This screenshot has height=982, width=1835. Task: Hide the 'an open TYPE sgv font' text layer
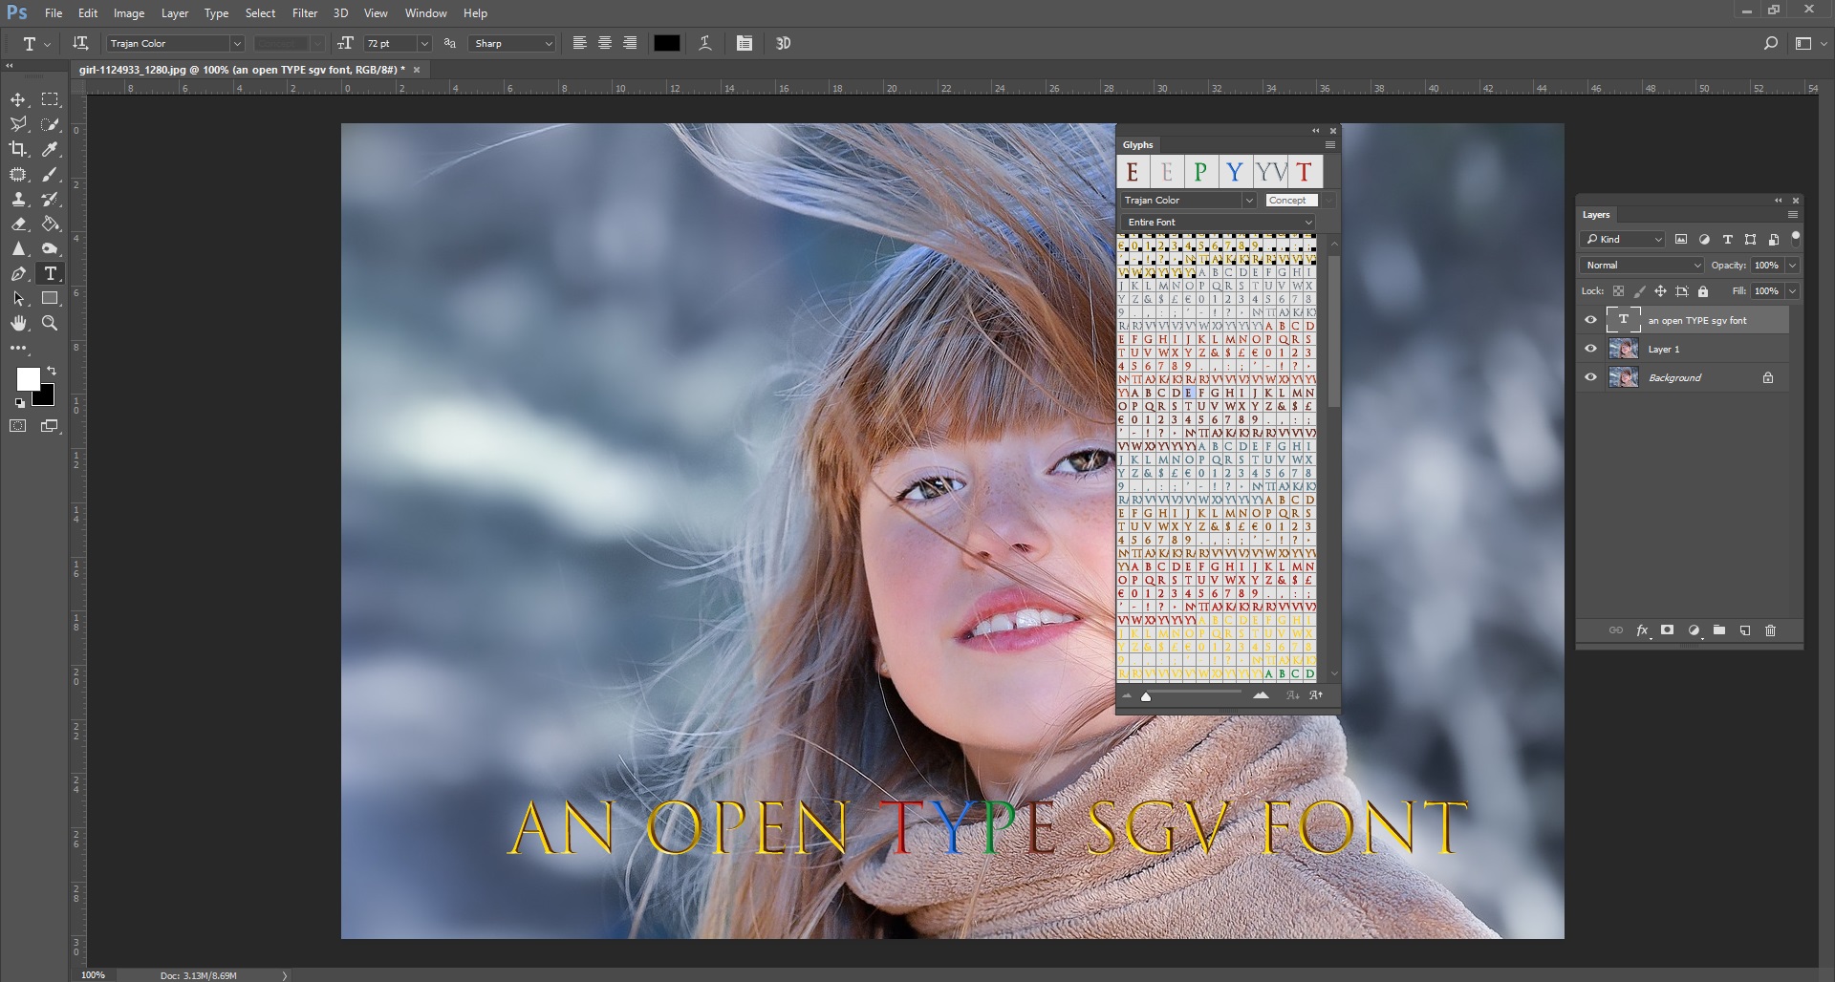1590,320
